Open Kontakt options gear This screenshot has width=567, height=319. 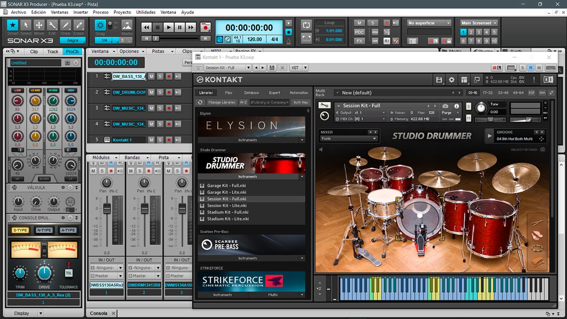point(452,80)
